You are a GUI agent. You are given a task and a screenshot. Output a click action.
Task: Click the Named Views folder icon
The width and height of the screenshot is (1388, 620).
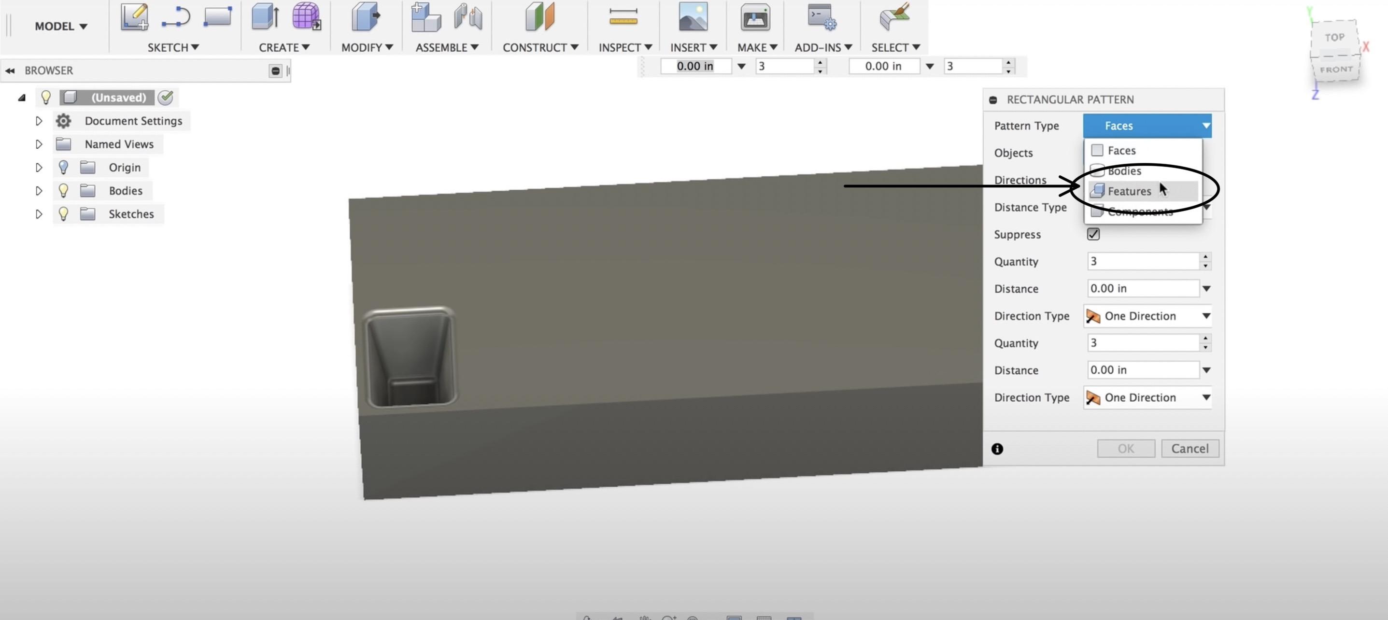(x=64, y=144)
